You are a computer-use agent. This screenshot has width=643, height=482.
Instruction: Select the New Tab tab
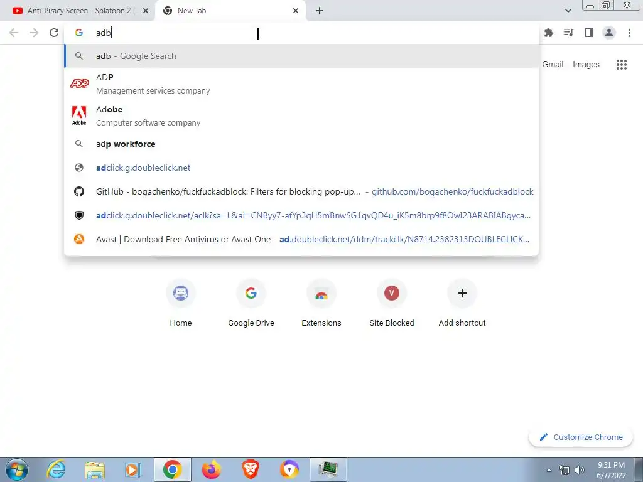click(230, 11)
